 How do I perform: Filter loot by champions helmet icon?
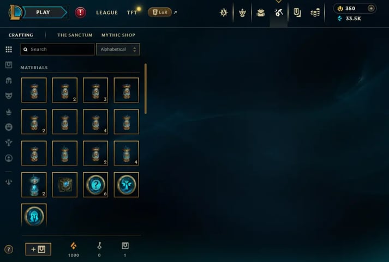[9, 81]
